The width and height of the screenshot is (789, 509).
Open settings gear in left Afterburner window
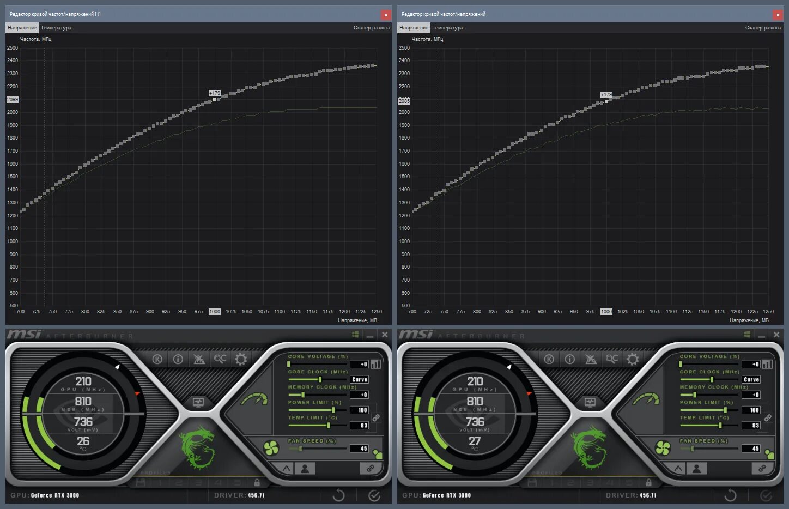[241, 359]
